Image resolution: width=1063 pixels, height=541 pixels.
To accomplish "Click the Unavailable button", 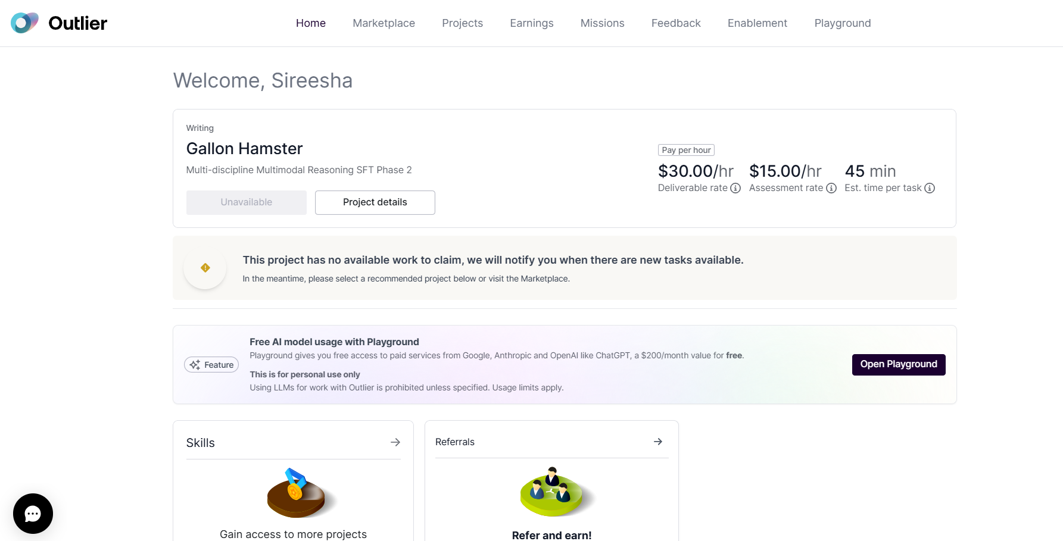I will tap(246, 202).
